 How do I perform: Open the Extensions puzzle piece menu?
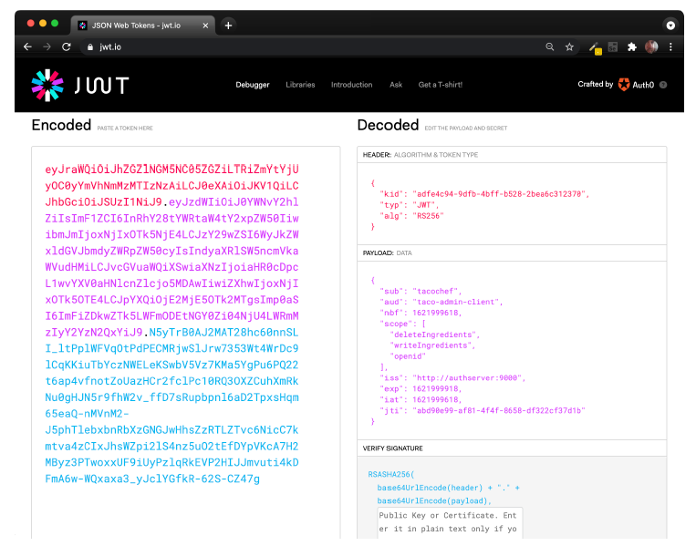(x=631, y=46)
